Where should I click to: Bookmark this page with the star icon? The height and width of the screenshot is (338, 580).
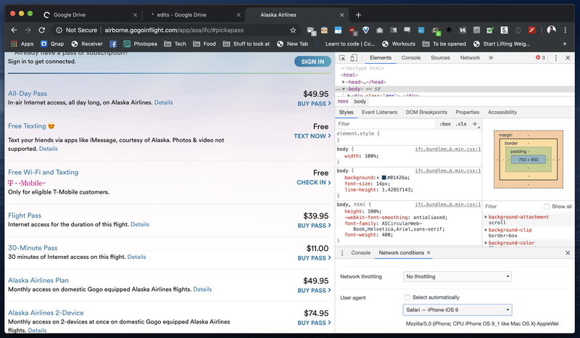click(293, 30)
